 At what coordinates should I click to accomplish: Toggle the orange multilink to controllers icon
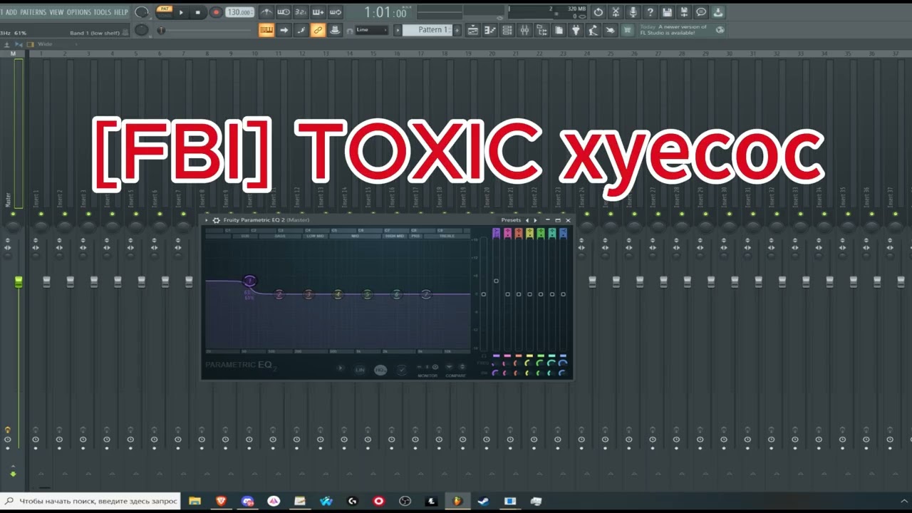318,30
